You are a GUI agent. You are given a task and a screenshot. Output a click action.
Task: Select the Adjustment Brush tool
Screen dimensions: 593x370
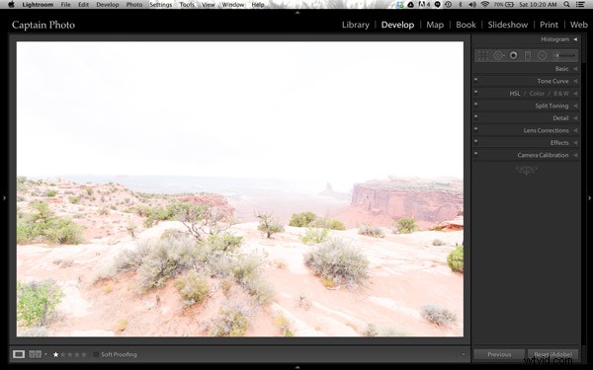pos(564,55)
